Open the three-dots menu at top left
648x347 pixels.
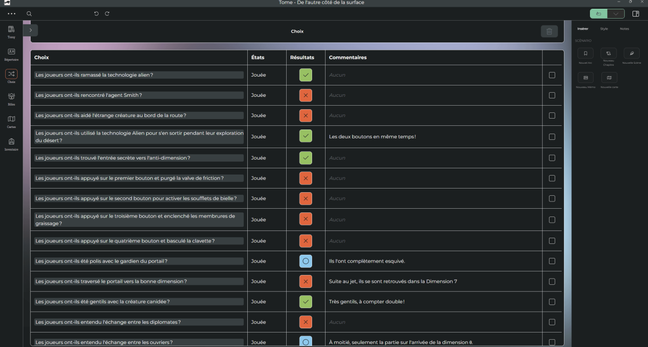click(11, 14)
